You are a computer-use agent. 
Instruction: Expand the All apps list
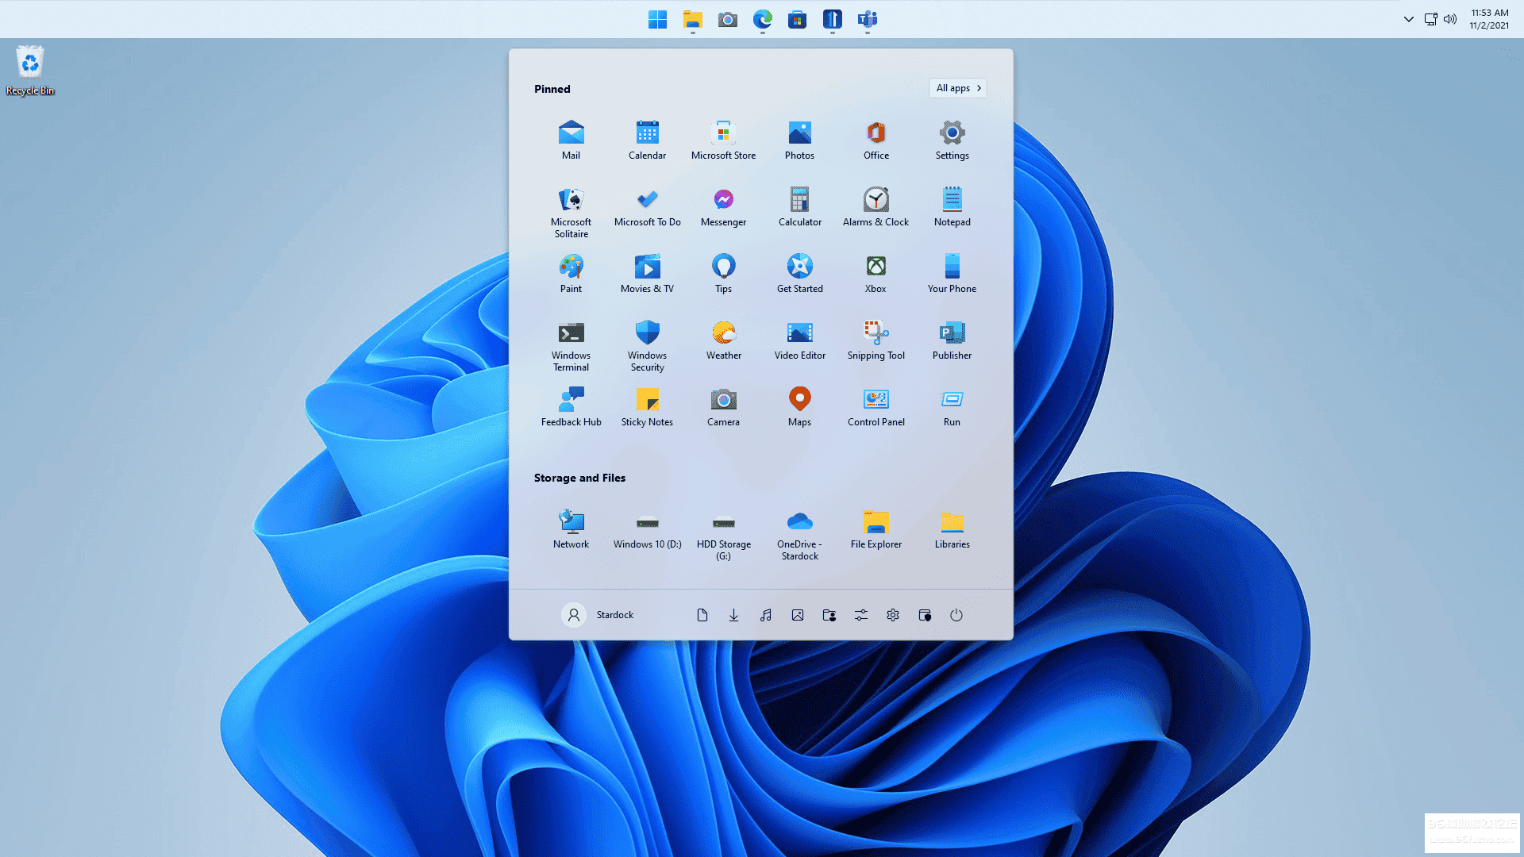(958, 88)
